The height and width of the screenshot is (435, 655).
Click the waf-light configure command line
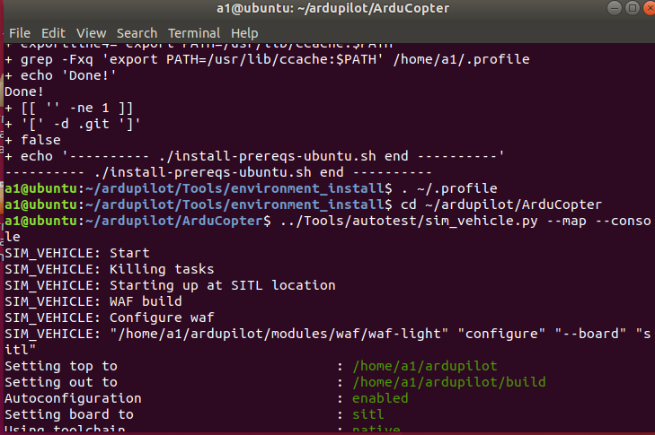coord(328,342)
